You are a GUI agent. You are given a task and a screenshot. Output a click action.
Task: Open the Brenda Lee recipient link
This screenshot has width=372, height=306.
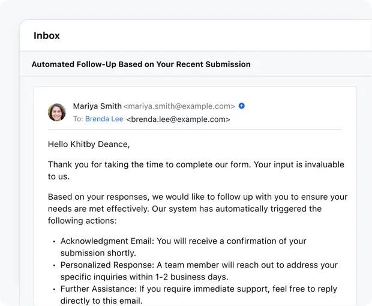pyautogui.click(x=104, y=119)
